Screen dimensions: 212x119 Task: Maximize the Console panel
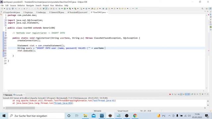click(x=208, y=94)
